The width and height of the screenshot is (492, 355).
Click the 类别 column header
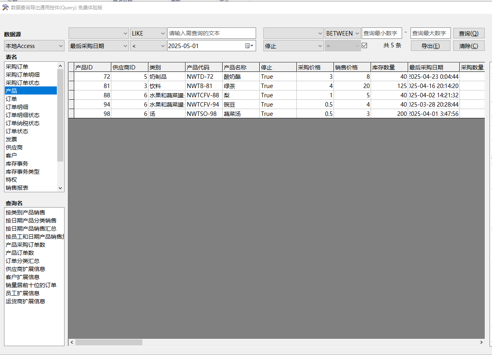point(167,67)
